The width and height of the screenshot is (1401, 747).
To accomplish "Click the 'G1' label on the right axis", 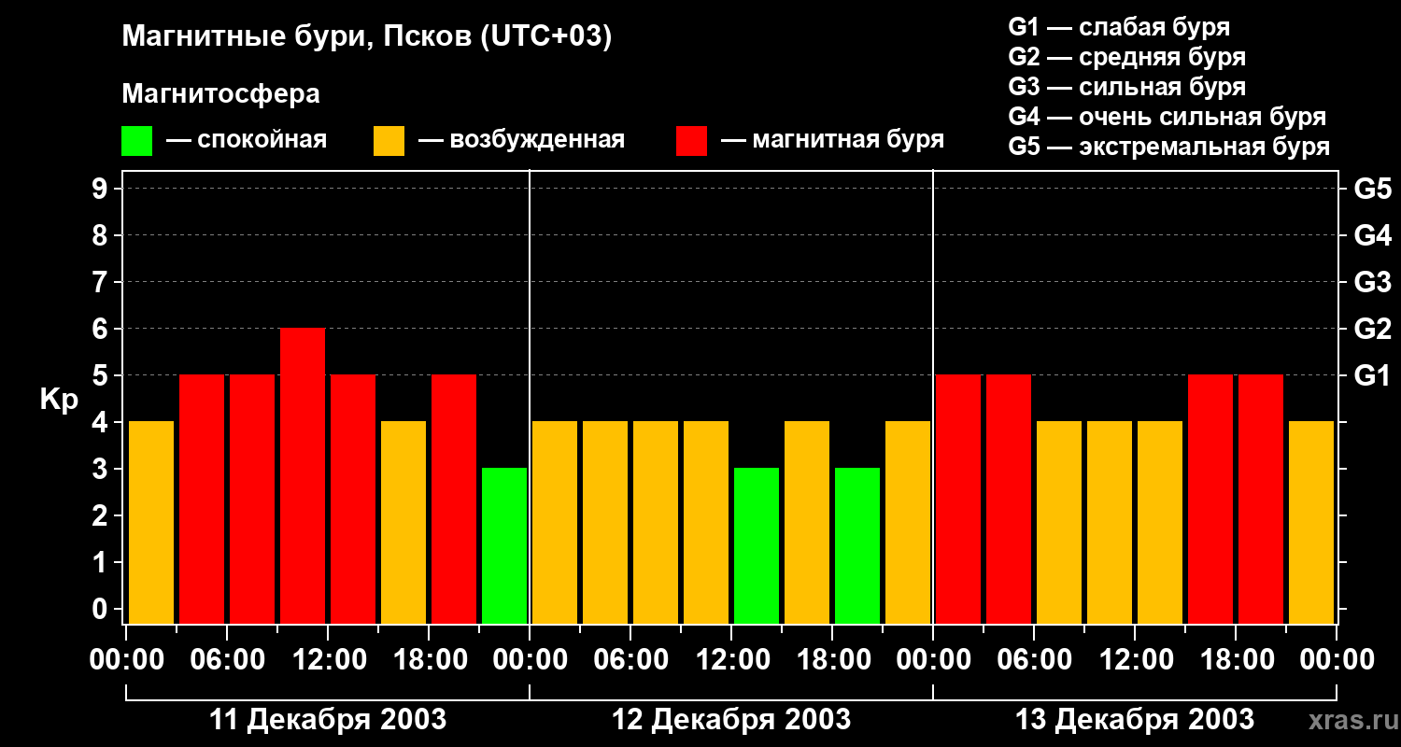I will 1373,375.
